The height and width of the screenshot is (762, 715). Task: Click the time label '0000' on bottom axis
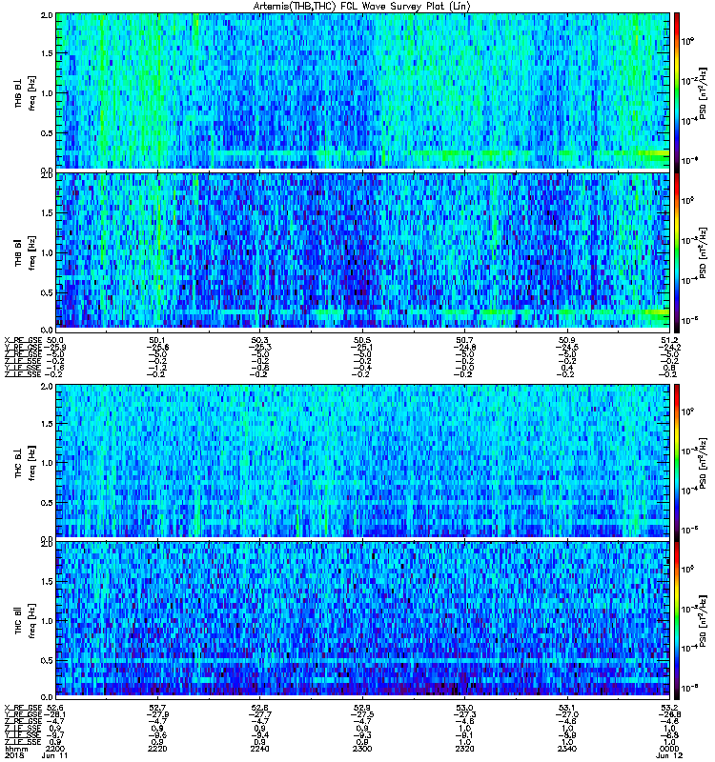click(669, 749)
